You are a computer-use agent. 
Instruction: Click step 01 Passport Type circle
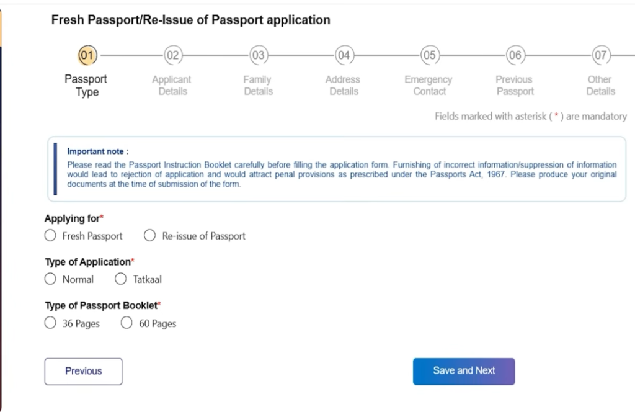pyautogui.click(x=87, y=55)
